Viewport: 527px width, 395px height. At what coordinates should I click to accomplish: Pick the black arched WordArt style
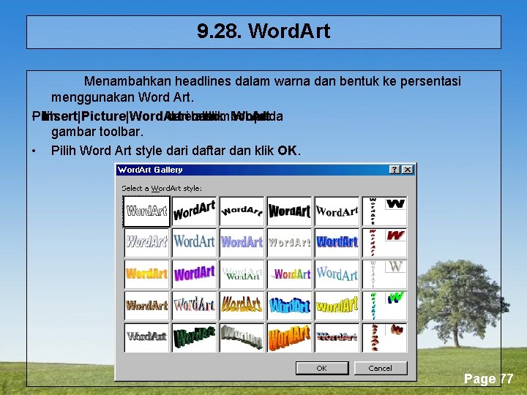(x=242, y=211)
